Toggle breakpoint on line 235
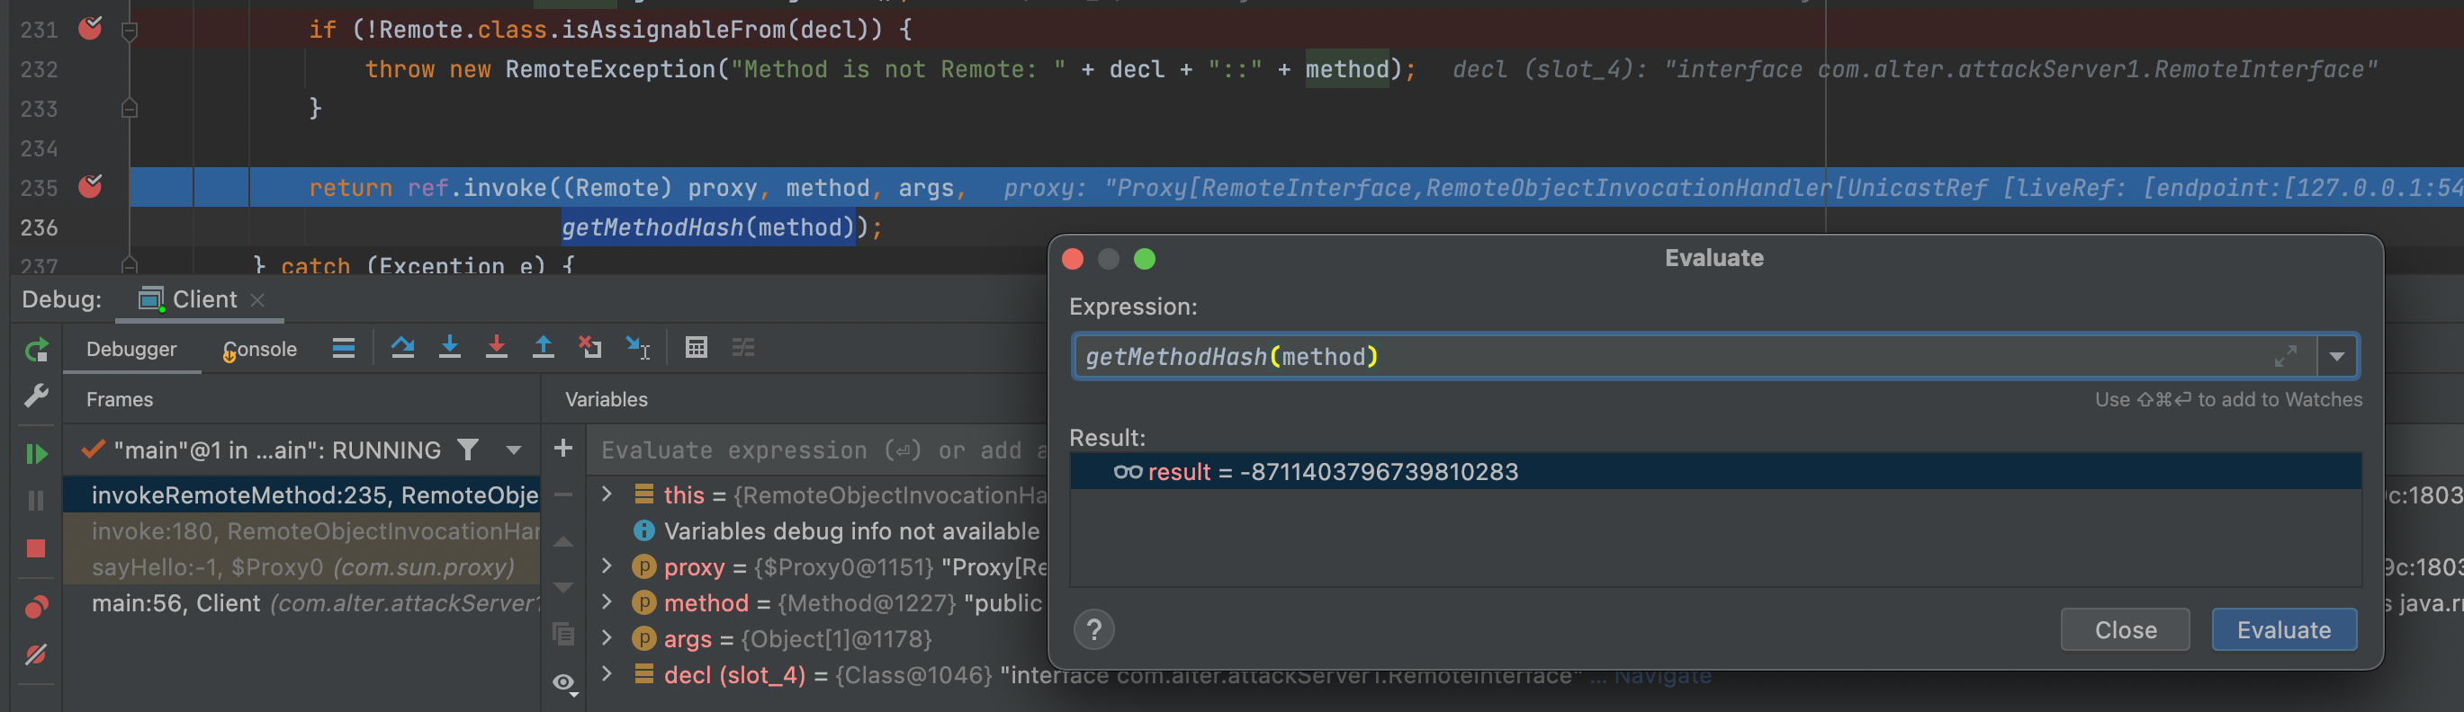This screenshot has height=712, width=2464. [91, 186]
